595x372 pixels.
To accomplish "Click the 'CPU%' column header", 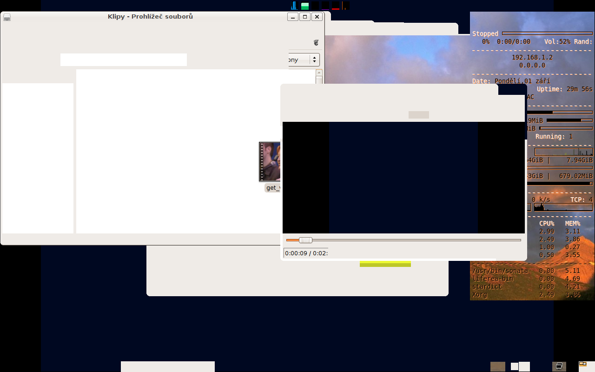I will [x=547, y=223].
